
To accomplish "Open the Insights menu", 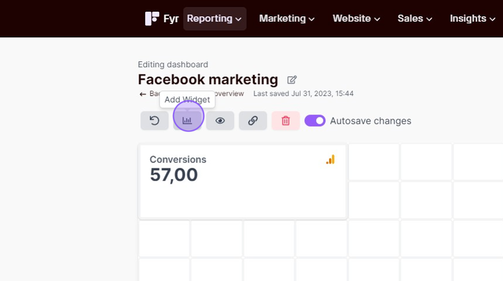I will pyautogui.click(x=473, y=19).
